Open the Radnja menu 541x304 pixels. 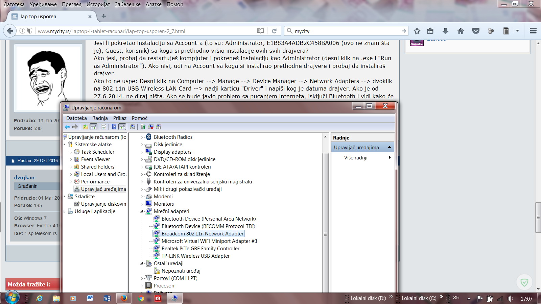click(100, 118)
